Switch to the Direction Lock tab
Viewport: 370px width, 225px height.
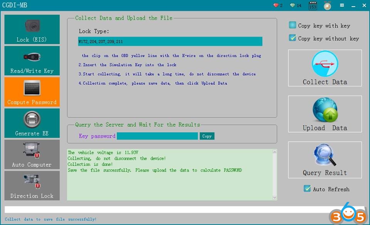coord(32,185)
